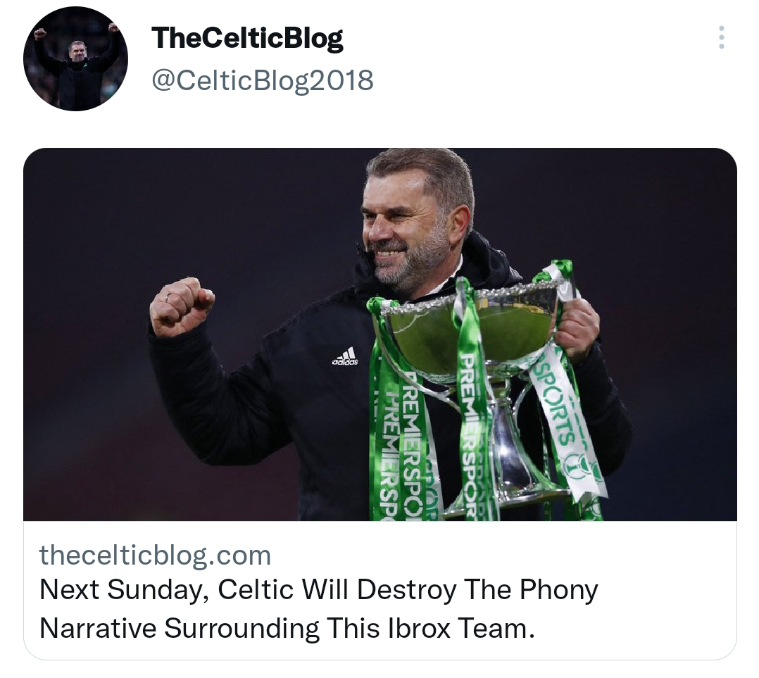The image size is (759, 678).
Task: Open TheCelticBlog display name profile link
Action: pos(247,38)
